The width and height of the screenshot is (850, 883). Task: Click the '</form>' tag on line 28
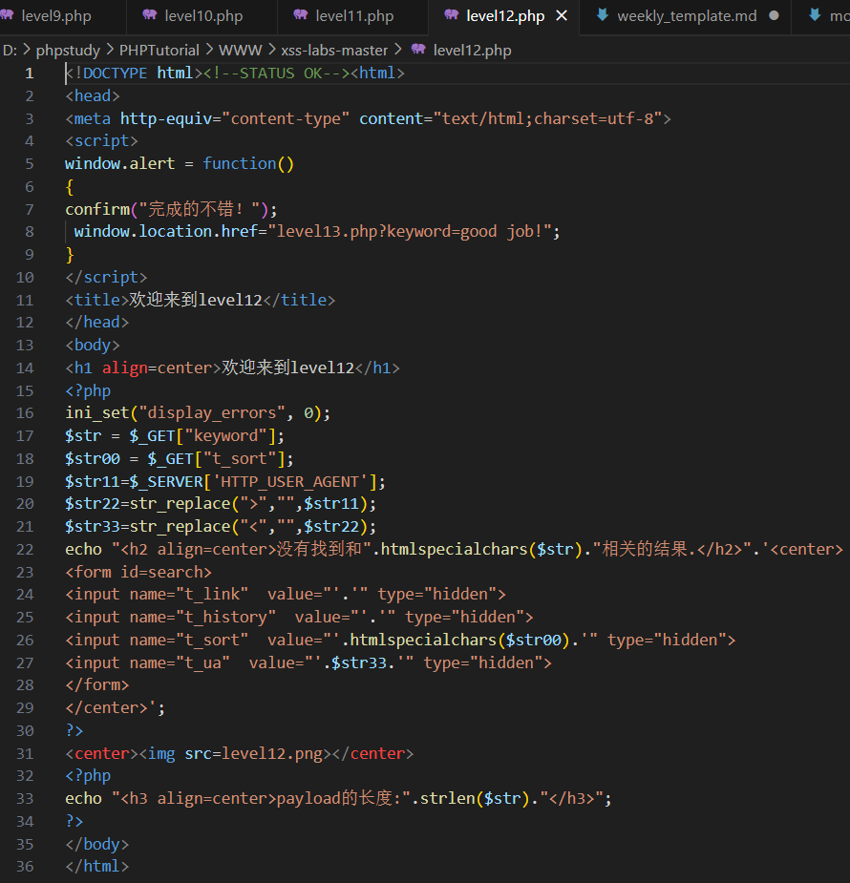pos(96,684)
